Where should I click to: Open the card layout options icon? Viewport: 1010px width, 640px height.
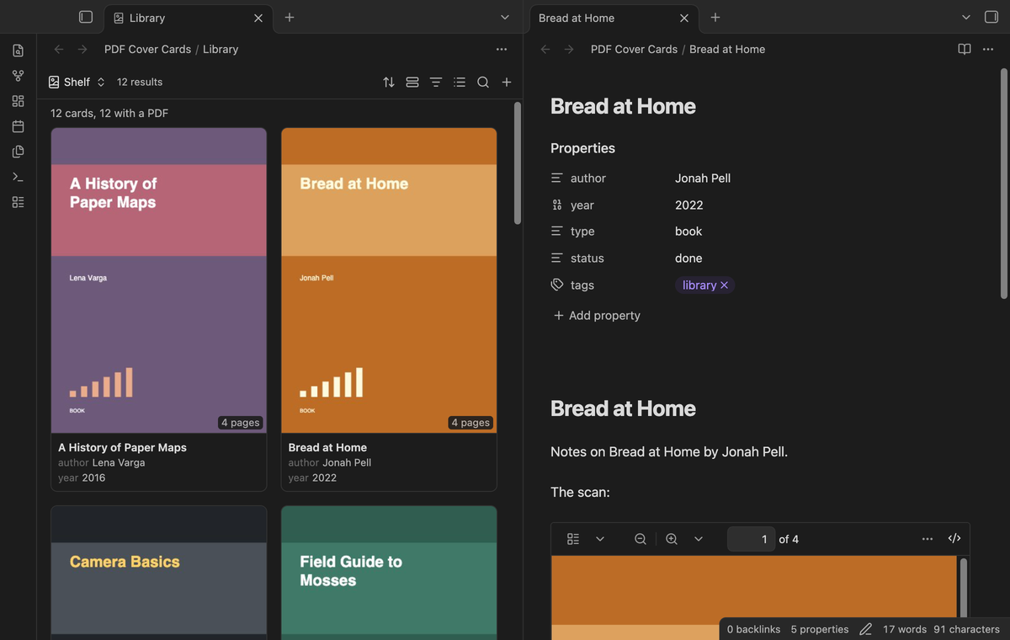pos(412,82)
